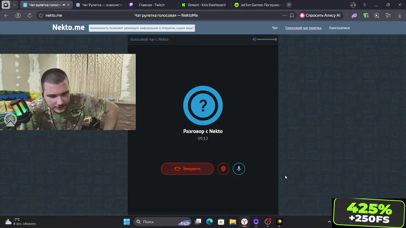Open the purple circle Alice app in taskbar
Image resolution: width=406 pixels, height=228 pixels.
(256, 222)
